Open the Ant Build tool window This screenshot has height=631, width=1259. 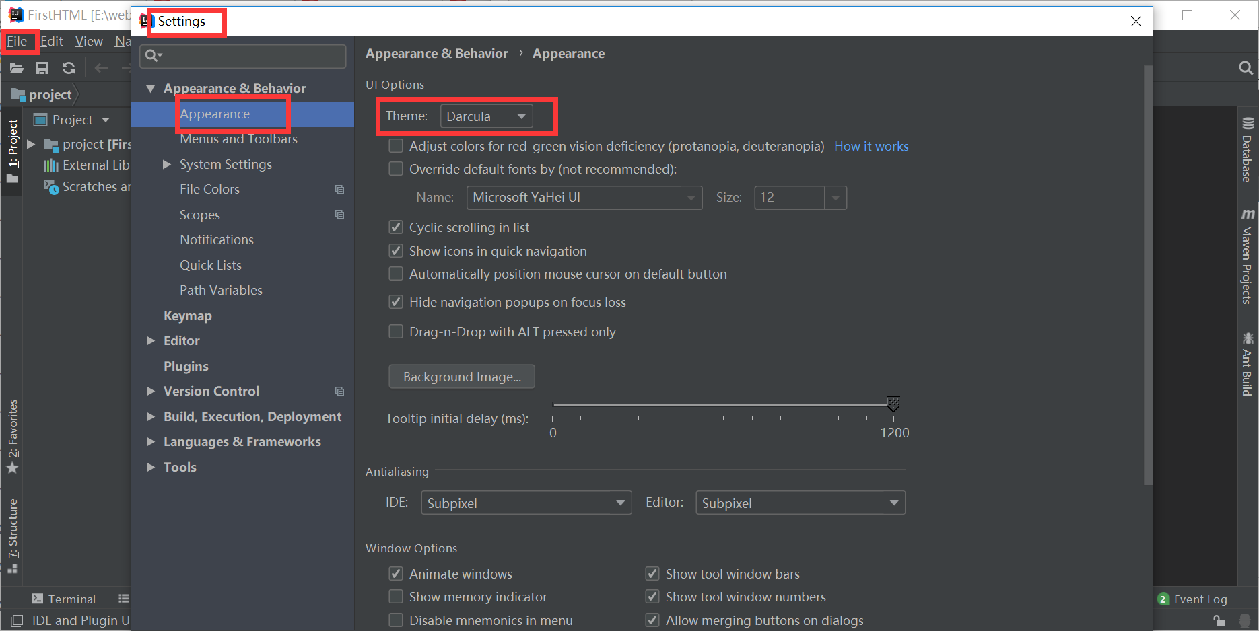[1248, 363]
